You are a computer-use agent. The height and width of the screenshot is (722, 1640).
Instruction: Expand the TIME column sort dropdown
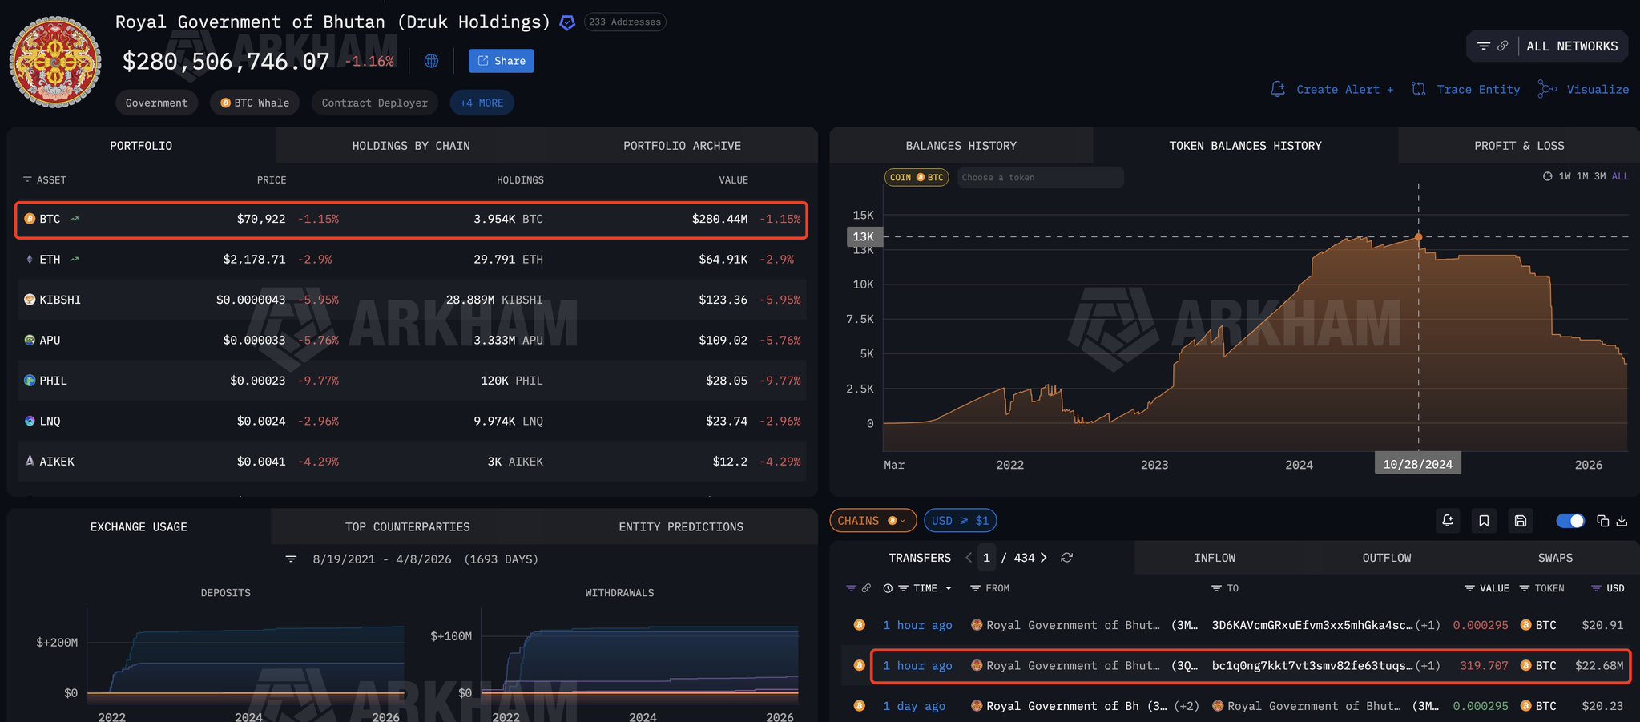[949, 588]
